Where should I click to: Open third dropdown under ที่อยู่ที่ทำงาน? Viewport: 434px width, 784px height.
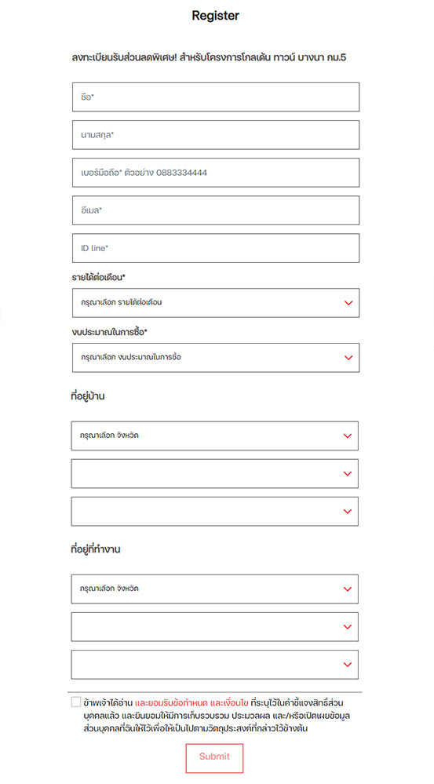(214, 665)
